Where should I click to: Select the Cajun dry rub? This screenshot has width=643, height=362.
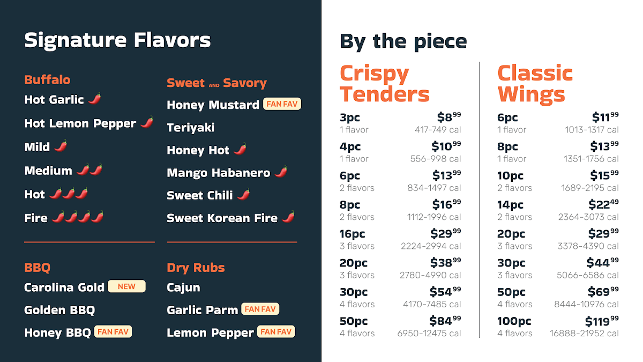183,287
